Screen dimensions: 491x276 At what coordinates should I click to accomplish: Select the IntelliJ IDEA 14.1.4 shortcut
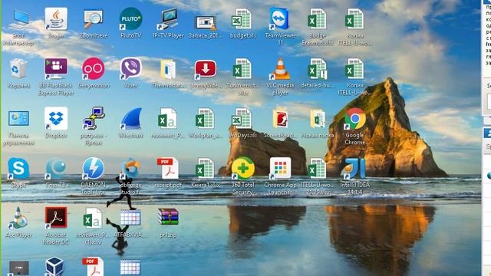point(354,169)
